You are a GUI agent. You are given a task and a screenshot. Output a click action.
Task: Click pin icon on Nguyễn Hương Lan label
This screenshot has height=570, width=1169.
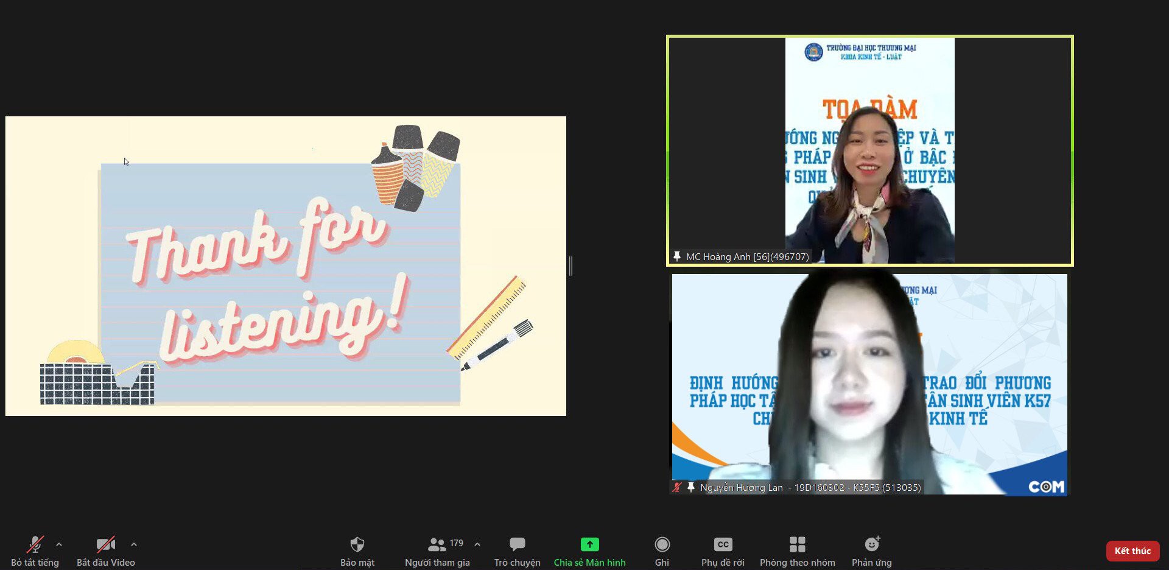click(690, 487)
